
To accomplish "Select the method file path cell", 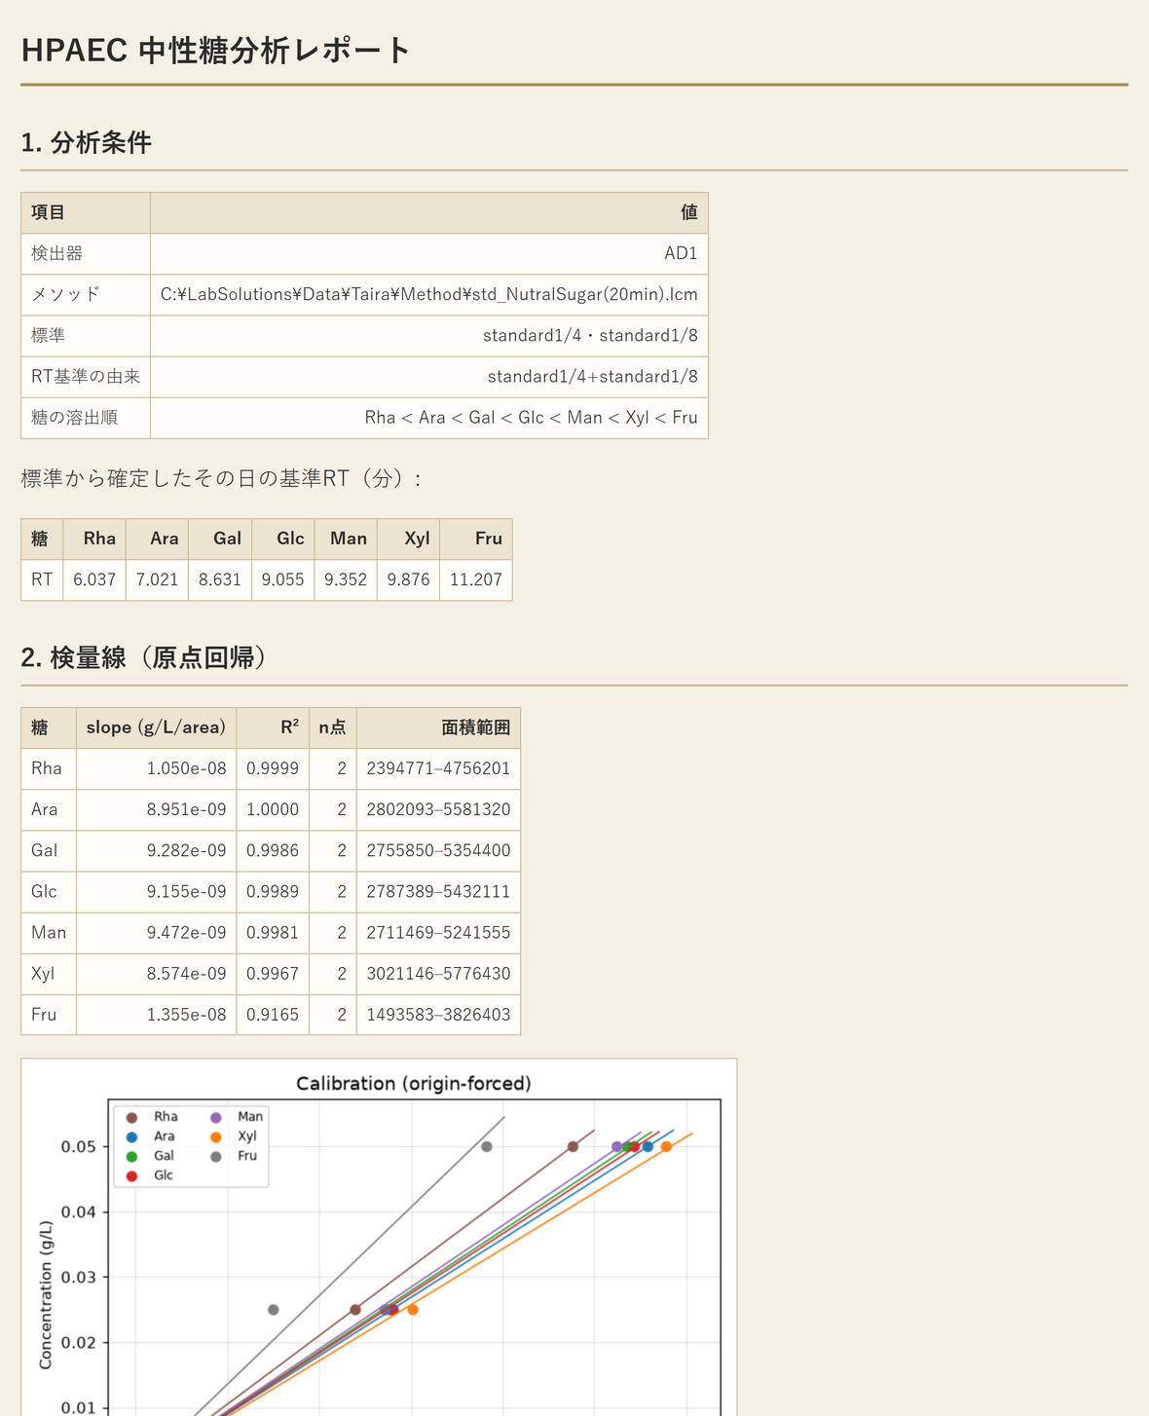I will pos(429,294).
